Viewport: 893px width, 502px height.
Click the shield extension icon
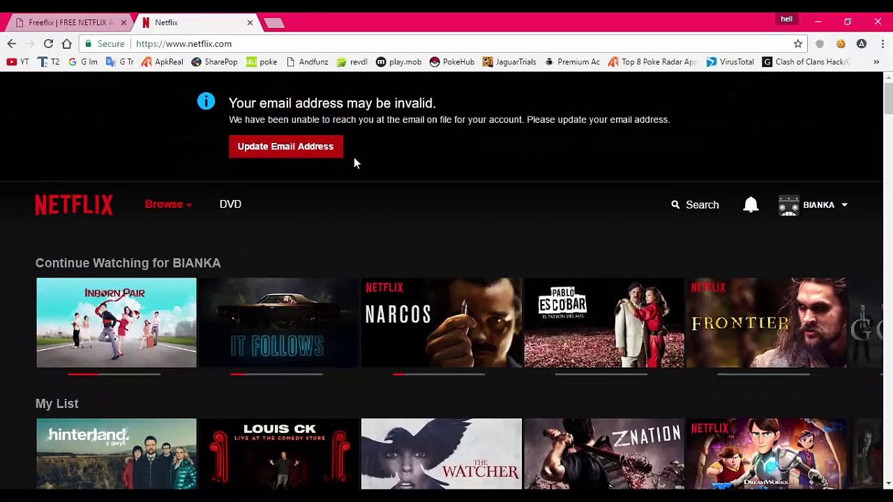(x=820, y=43)
